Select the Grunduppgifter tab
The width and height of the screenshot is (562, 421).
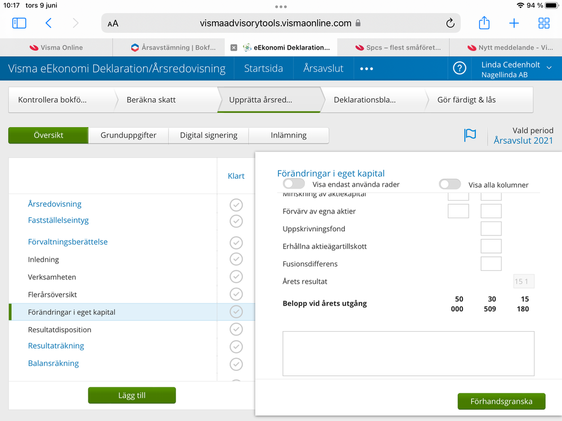tap(128, 135)
